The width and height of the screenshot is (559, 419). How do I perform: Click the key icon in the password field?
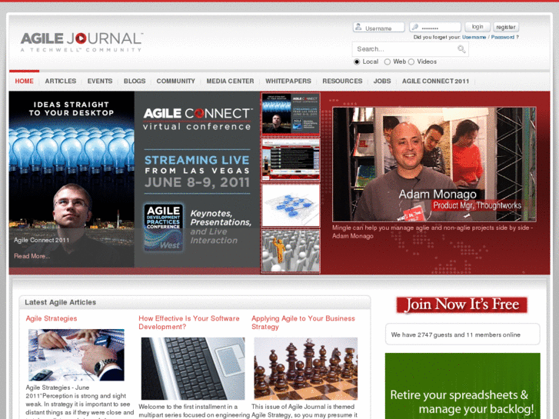415,27
